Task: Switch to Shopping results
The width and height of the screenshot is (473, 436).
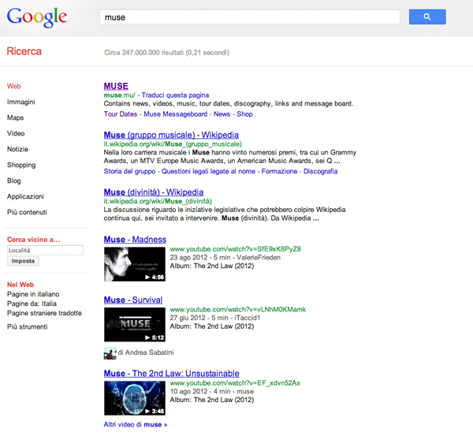Action: tap(21, 165)
